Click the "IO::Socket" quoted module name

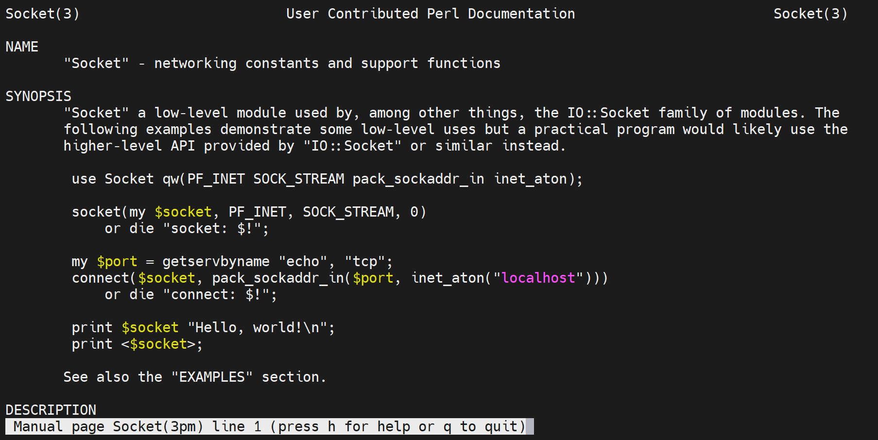352,146
